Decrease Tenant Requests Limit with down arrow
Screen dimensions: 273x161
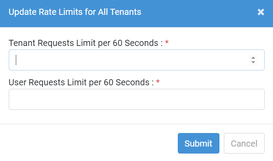click(253, 62)
